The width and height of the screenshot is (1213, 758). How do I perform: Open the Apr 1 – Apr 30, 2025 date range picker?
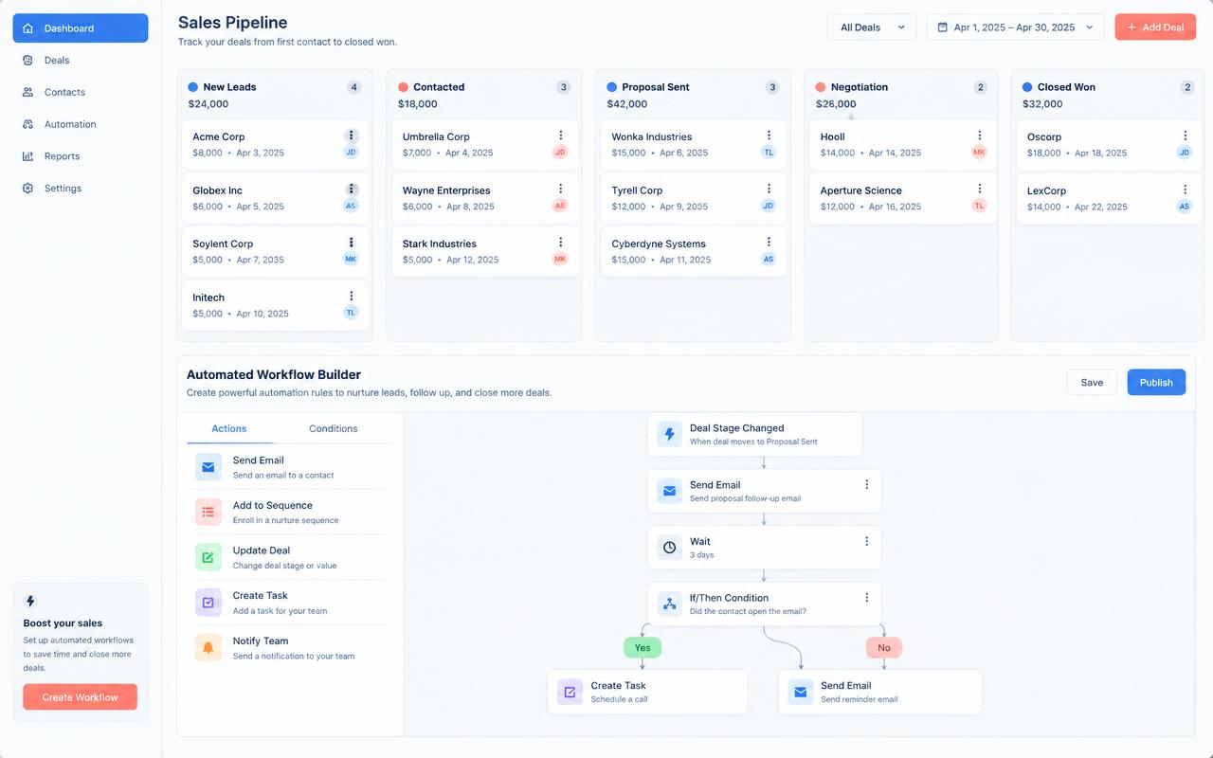point(1015,27)
